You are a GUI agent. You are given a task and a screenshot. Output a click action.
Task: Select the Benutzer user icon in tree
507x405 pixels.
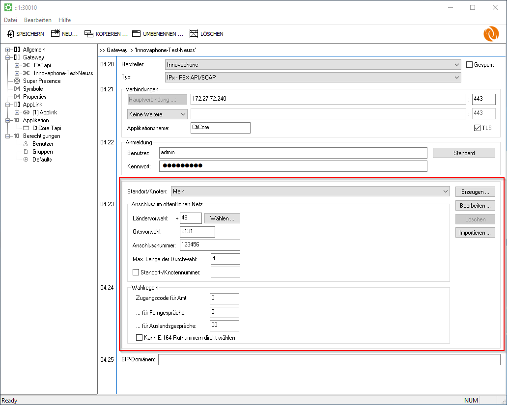(x=26, y=144)
